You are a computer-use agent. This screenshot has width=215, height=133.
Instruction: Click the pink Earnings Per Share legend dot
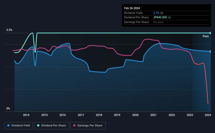tap(74, 125)
